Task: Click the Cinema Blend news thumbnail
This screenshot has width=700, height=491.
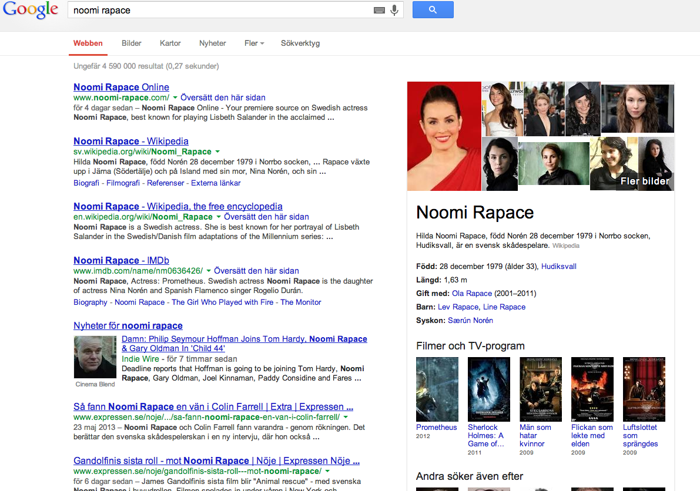Action: 95,357
